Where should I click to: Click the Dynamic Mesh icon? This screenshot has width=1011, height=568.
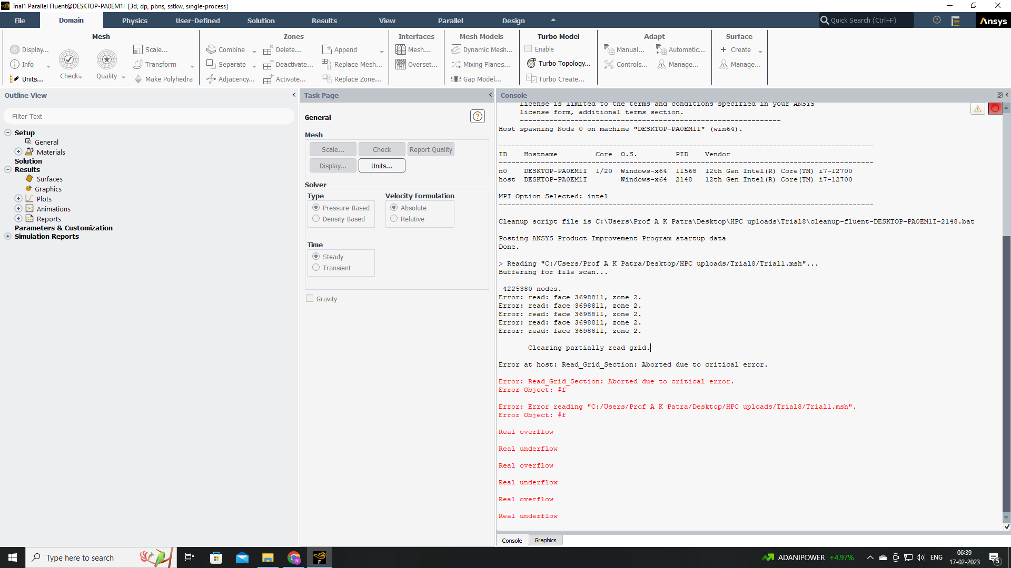456,49
